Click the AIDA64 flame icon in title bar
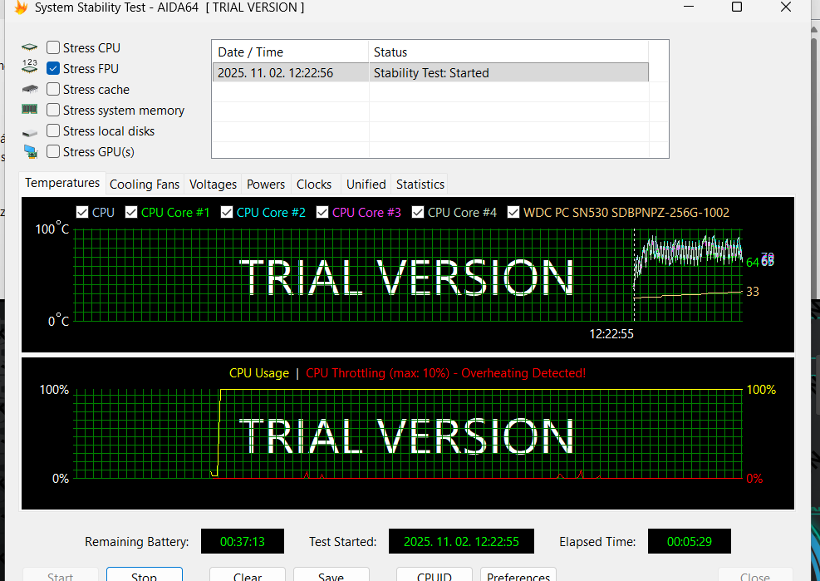The image size is (820, 581). 21,7
